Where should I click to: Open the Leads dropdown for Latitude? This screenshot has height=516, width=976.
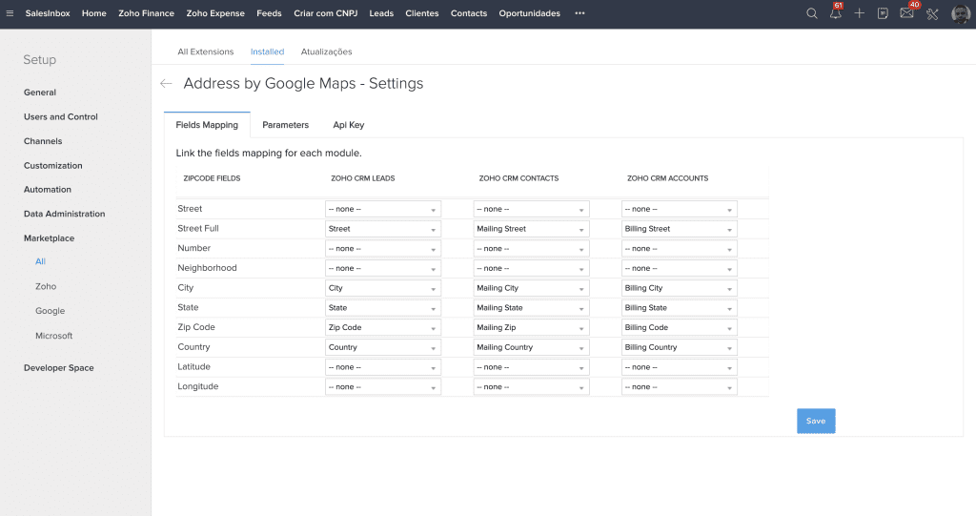pyautogui.click(x=382, y=367)
